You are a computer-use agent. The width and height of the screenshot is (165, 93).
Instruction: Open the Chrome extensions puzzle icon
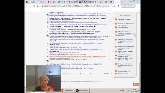click(119, 6)
